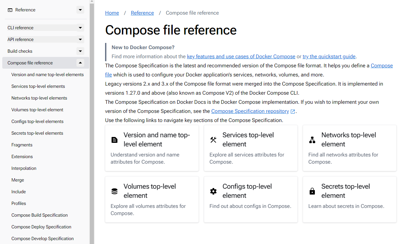
Task: Open Extensions in sidebar
Action: click(22, 156)
